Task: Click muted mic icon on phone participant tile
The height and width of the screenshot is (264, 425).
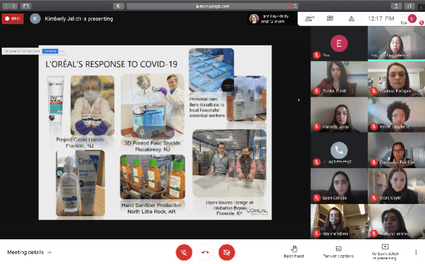Action: [x=316, y=162]
